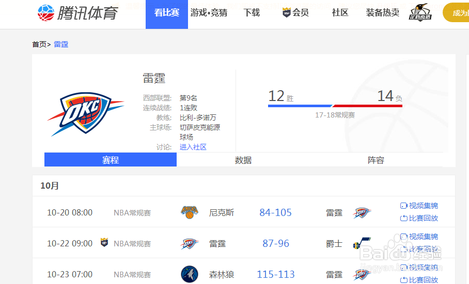Open the 87-96 score link

[x=276, y=243]
